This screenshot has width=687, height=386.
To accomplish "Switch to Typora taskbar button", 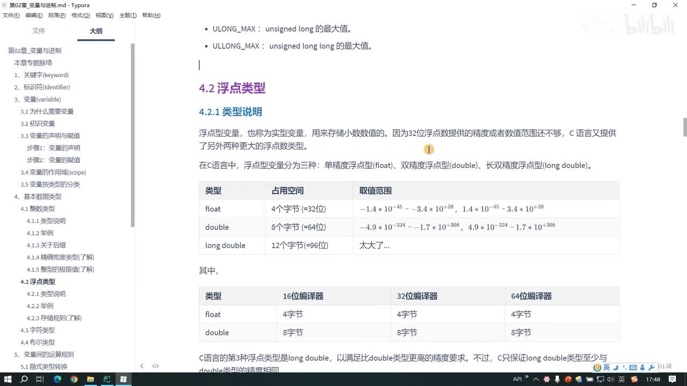I will coord(123,379).
